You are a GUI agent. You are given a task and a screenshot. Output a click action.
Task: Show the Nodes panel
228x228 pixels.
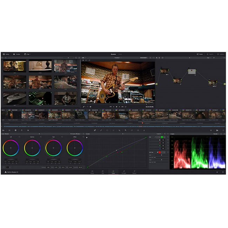200,54
